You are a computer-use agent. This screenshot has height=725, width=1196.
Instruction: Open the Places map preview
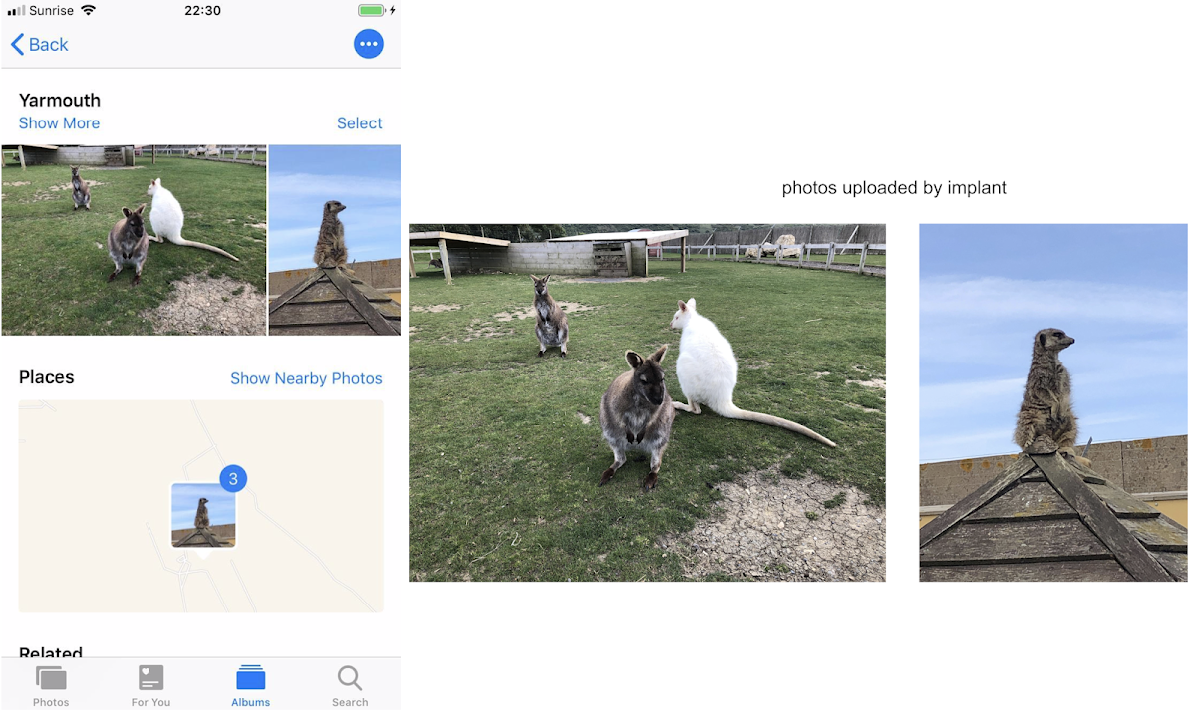[200, 506]
